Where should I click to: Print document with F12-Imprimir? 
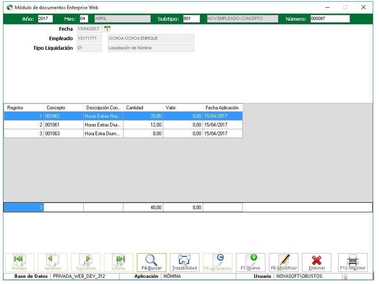[353, 263]
